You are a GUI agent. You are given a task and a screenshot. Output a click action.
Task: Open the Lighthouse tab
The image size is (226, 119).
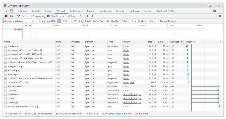pos(134,11)
